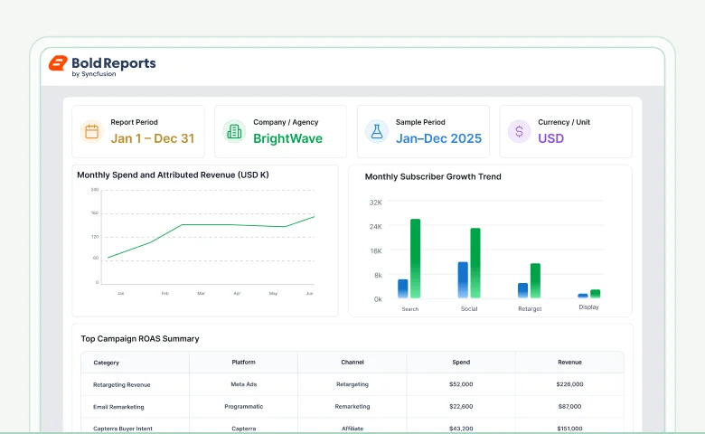Select the 'Remarketing' channel cell
The image size is (705, 434).
pos(352,406)
